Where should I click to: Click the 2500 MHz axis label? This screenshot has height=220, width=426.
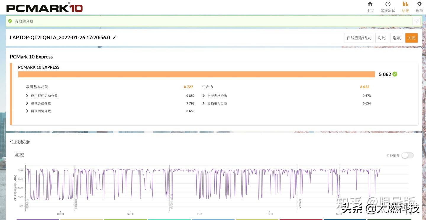[21, 188]
